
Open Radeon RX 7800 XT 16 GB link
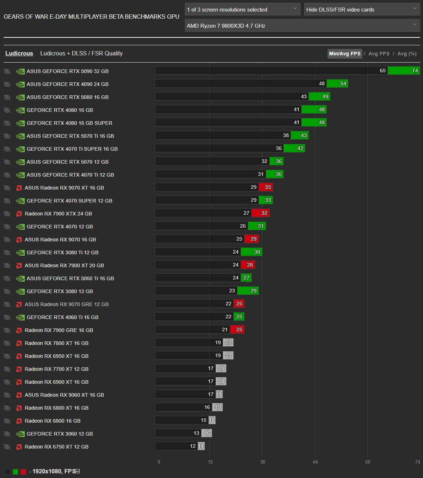[x=56, y=343]
